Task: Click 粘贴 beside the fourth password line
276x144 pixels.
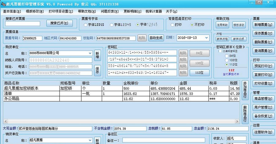Action: coord(183,73)
